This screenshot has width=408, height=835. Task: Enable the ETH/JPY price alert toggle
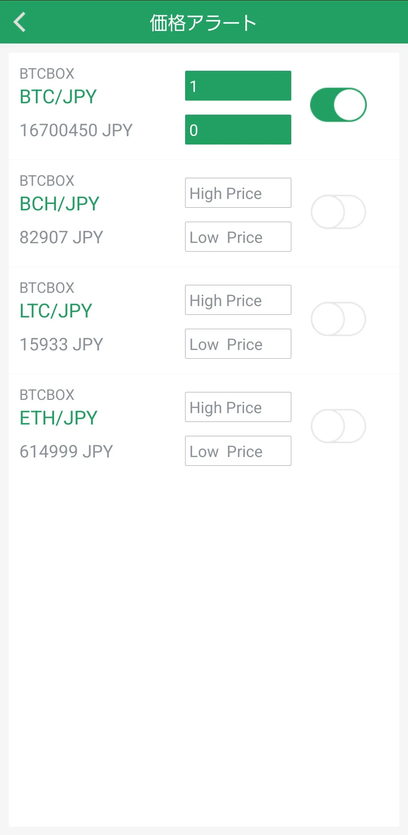pos(338,426)
